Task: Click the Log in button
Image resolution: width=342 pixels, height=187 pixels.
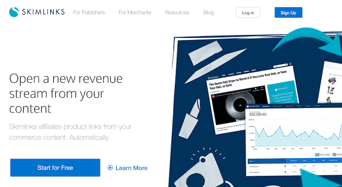Action: click(x=248, y=13)
